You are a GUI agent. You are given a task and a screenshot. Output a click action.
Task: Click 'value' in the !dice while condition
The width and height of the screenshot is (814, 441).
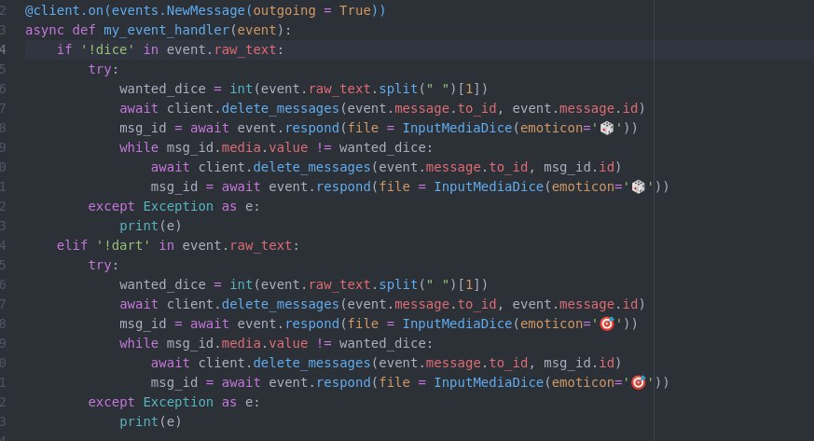pyautogui.click(x=288, y=147)
